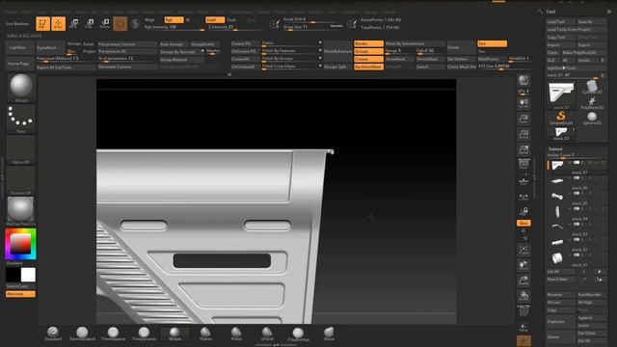Click Load Tool in Tool panel

pos(560,21)
